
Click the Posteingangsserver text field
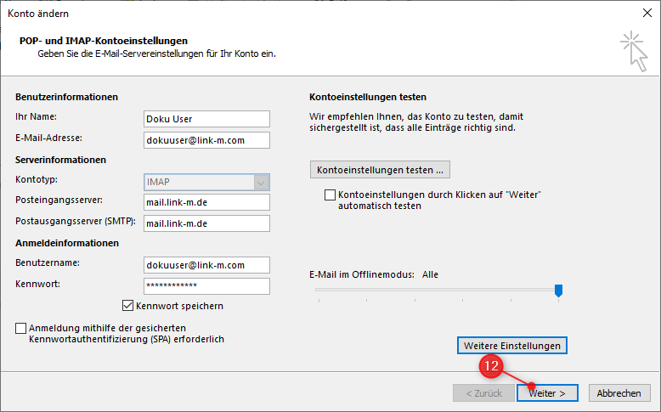coord(206,202)
